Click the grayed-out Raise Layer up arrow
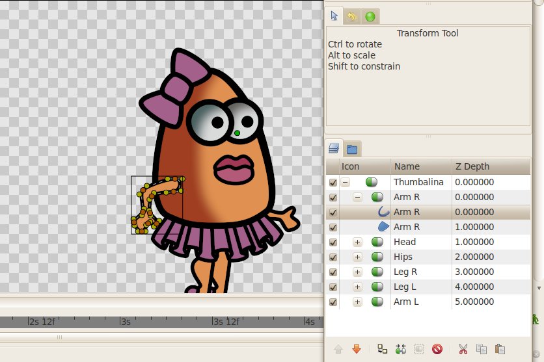This screenshot has height=362, width=544. pos(338,349)
